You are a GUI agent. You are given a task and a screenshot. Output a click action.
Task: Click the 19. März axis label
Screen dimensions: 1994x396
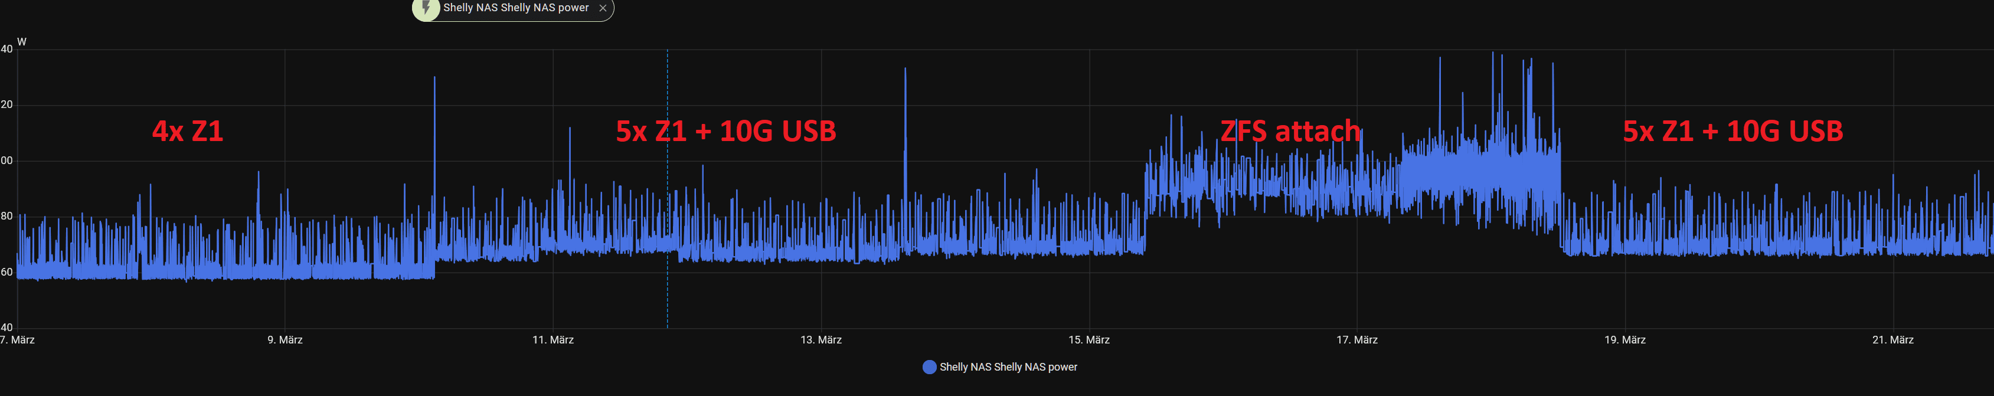pos(1624,339)
